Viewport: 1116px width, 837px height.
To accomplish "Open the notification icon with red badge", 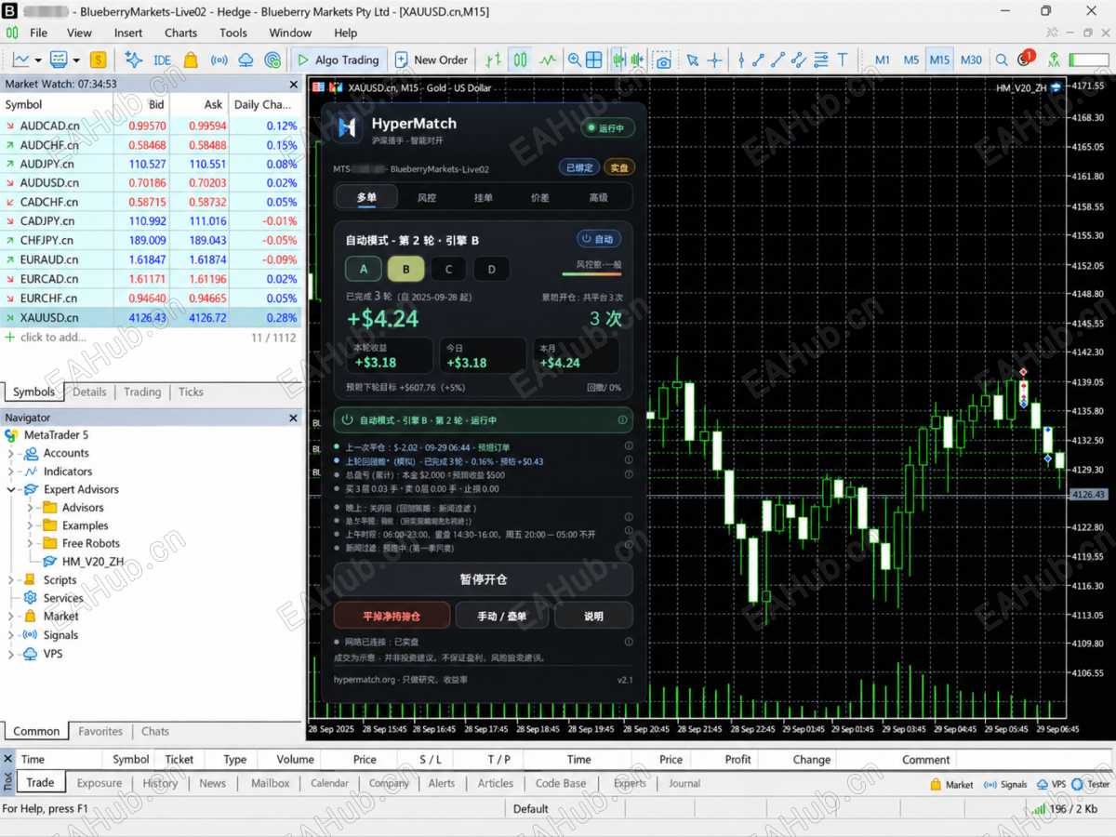I will [x=1025, y=59].
